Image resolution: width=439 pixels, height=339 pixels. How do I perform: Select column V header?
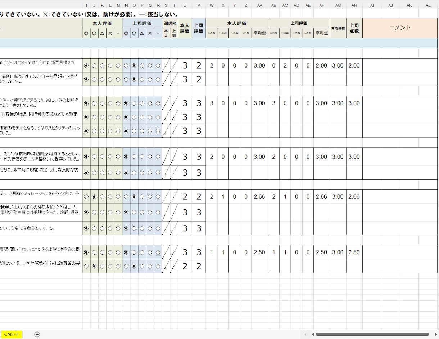pyautogui.click(x=199, y=5)
